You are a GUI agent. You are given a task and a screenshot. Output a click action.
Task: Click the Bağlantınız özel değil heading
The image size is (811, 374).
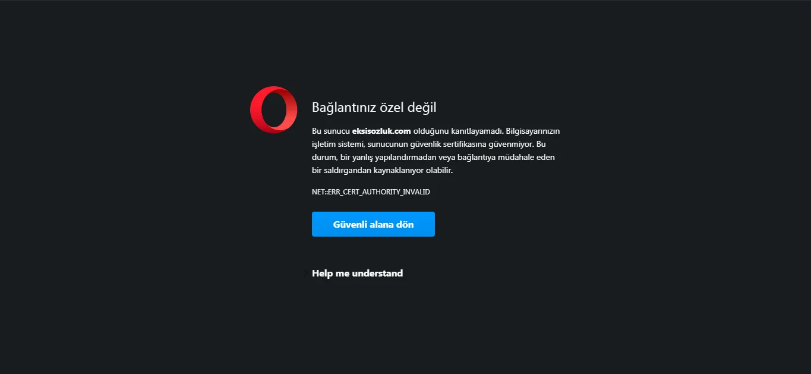pyautogui.click(x=374, y=108)
